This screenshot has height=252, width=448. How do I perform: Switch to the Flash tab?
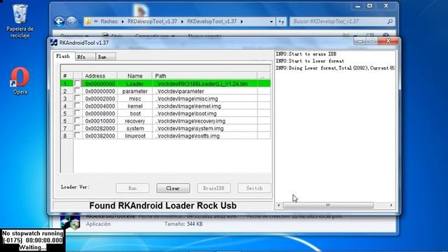(x=63, y=56)
